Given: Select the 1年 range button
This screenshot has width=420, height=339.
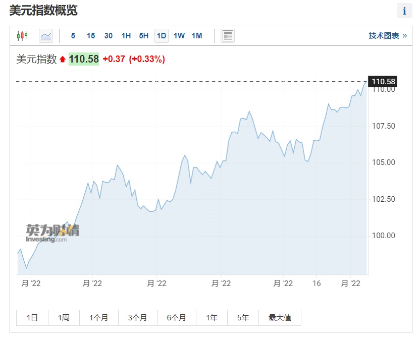Looking at the screenshot, I should tap(212, 318).
